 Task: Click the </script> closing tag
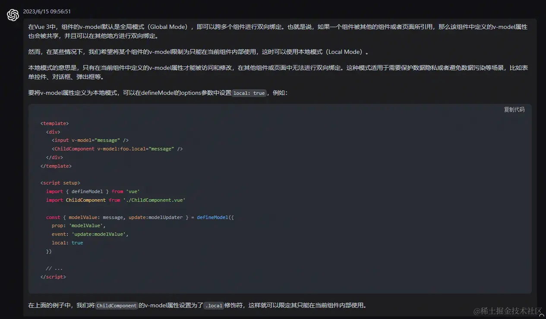coord(54,277)
